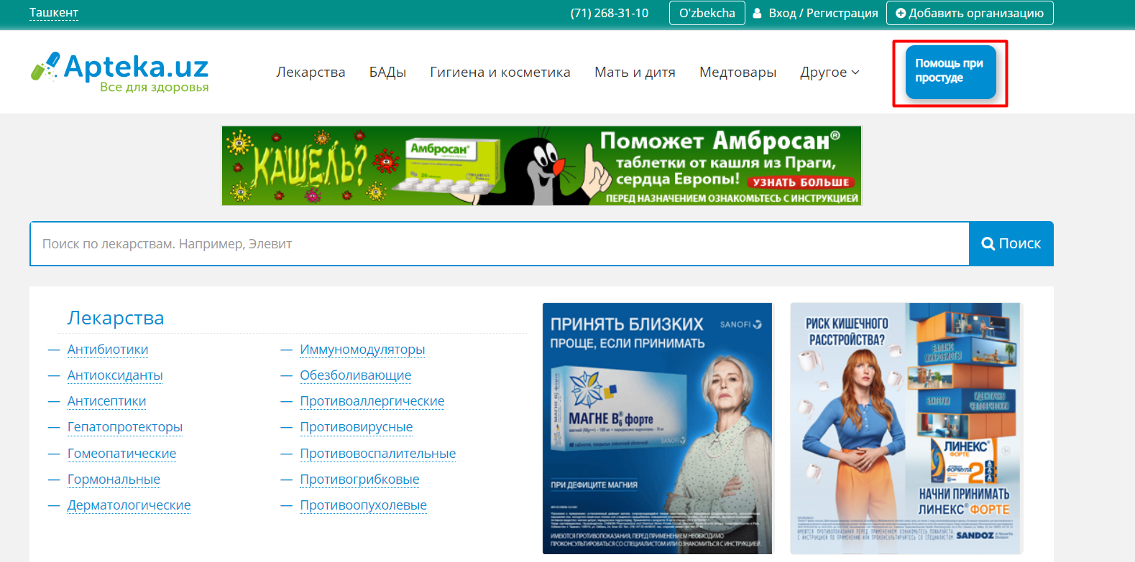
Task: Open the Антибиотики category
Action: [x=108, y=350]
